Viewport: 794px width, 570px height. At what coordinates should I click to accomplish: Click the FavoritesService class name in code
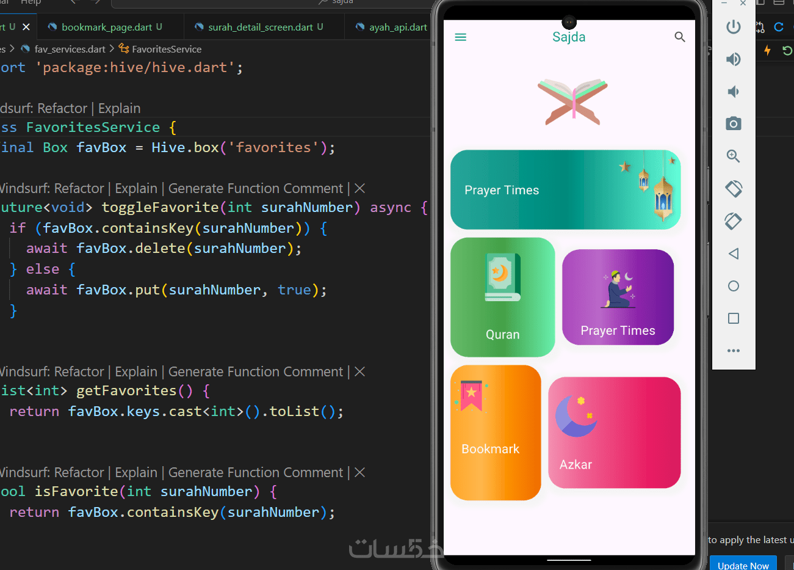click(93, 127)
